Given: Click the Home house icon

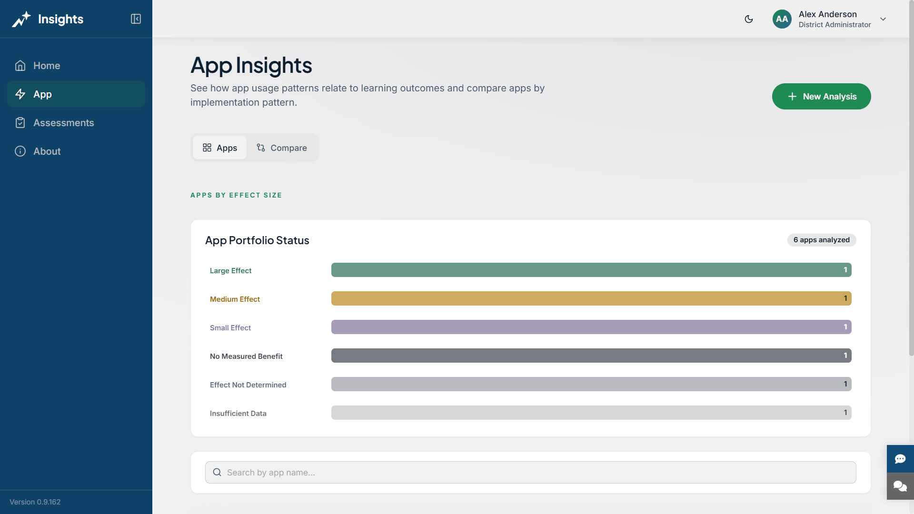Looking at the screenshot, I should pos(20,66).
